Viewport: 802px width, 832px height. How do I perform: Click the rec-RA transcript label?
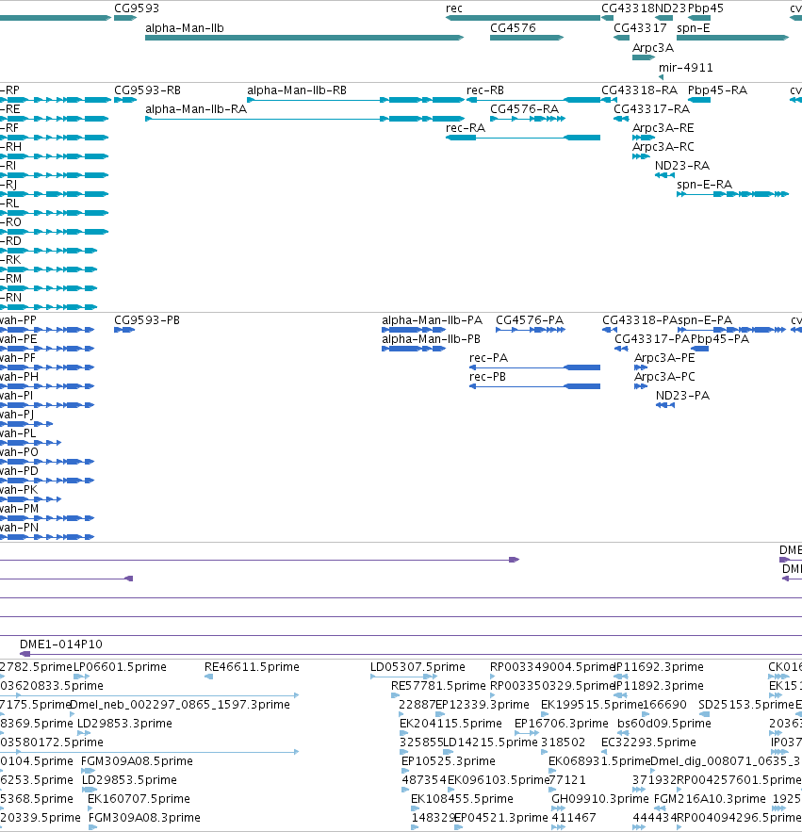point(466,128)
